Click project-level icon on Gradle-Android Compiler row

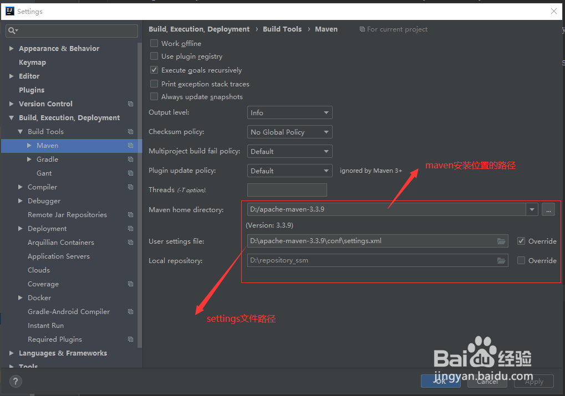[130, 312]
